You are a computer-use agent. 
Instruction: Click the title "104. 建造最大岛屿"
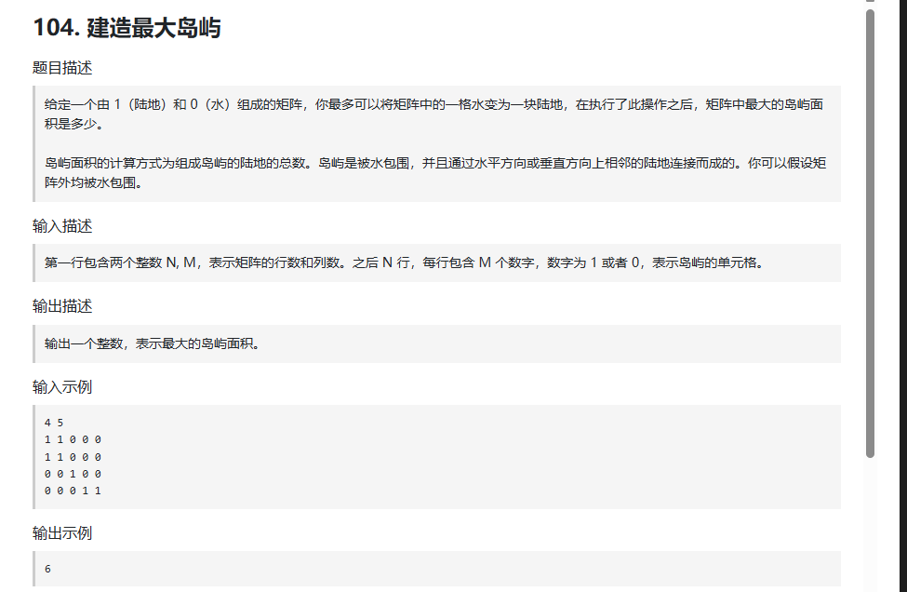(x=127, y=27)
